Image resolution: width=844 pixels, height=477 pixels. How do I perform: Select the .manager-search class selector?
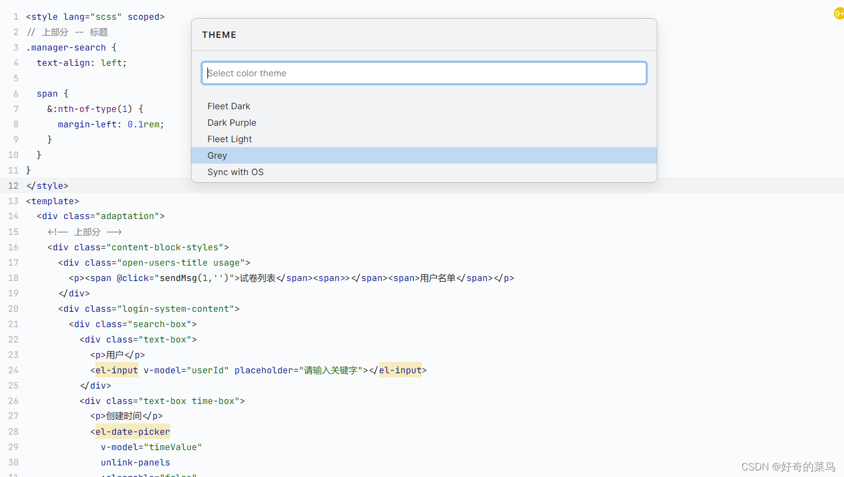pyautogui.click(x=66, y=47)
